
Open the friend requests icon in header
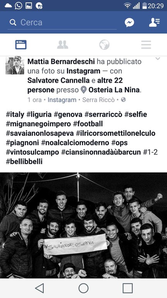coord(154,23)
